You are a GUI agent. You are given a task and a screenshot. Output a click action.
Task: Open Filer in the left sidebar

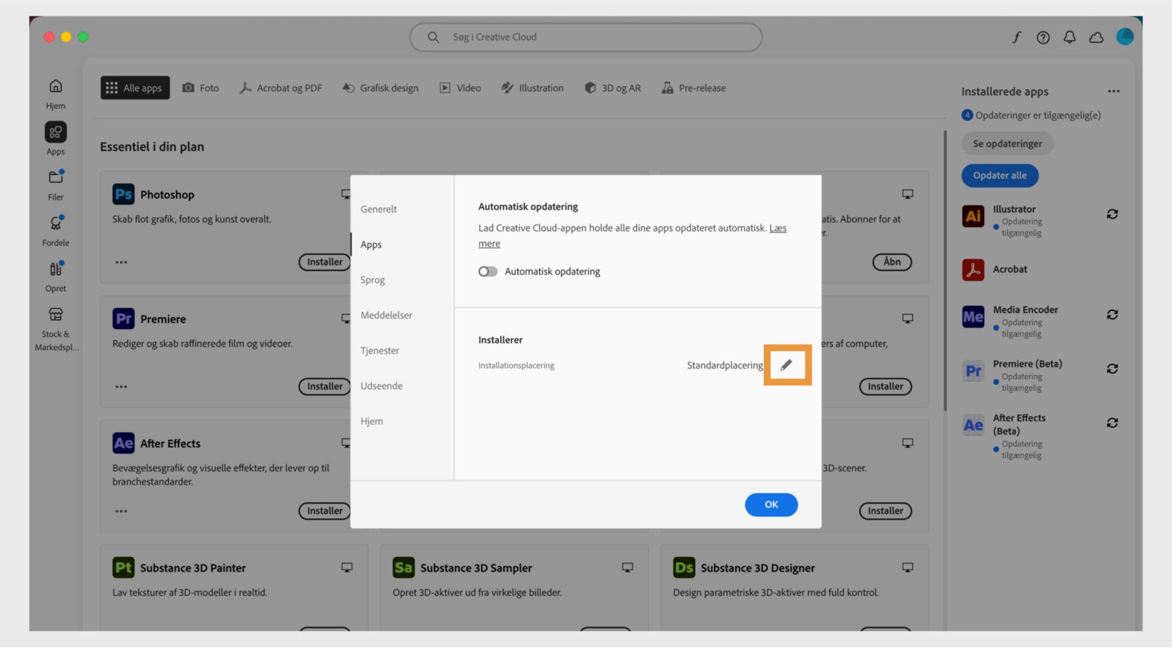(56, 185)
